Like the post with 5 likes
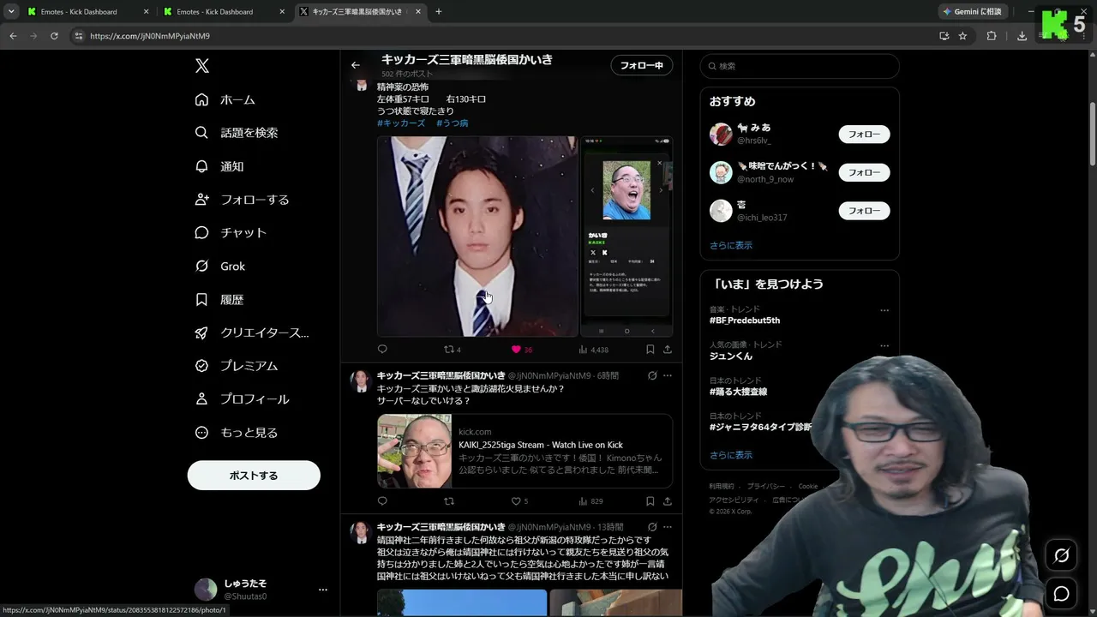This screenshot has width=1097, height=617. click(519, 501)
